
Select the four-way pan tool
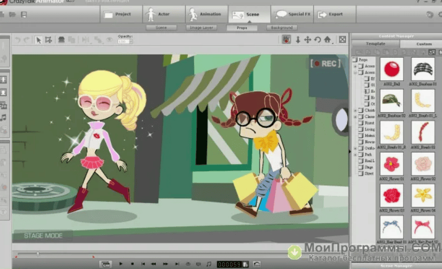pos(308,39)
